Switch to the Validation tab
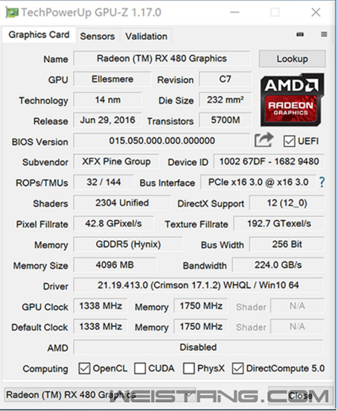The width and height of the screenshot is (337, 411). 146,36
